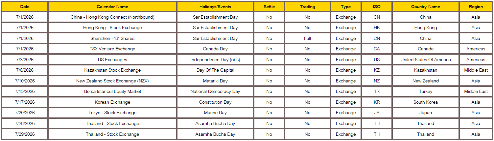Select the Kazakhstan Stock Exchange cell

point(112,70)
